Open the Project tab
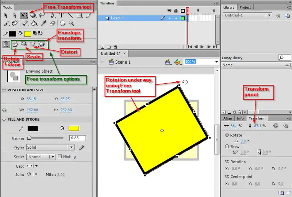The image size is (292, 197). 245,7
